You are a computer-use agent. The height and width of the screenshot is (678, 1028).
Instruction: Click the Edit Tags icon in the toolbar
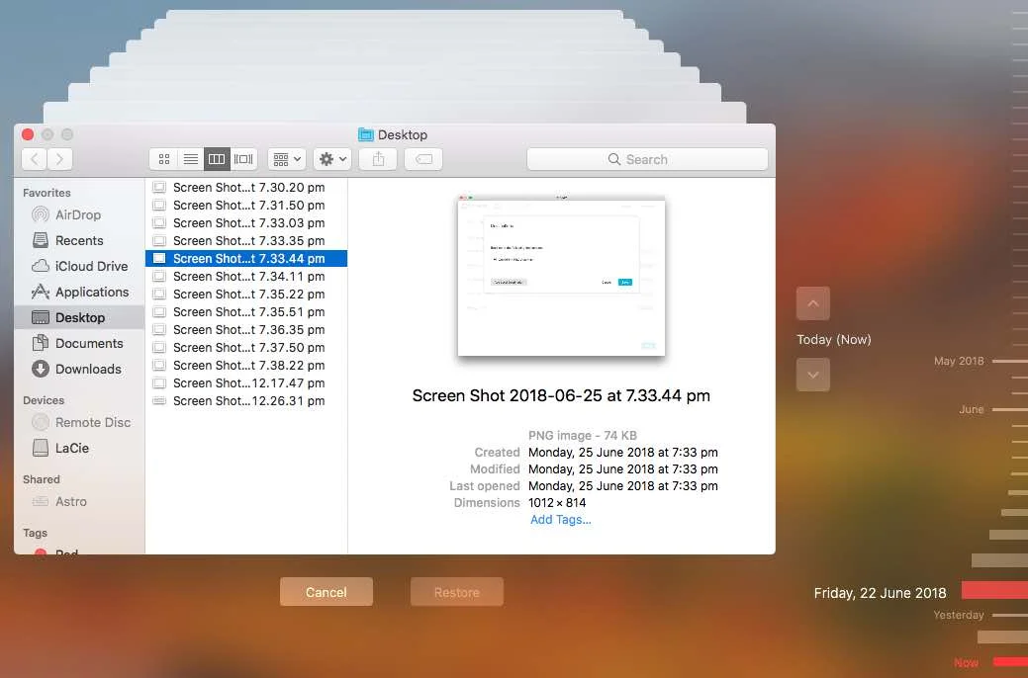click(x=423, y=158)
